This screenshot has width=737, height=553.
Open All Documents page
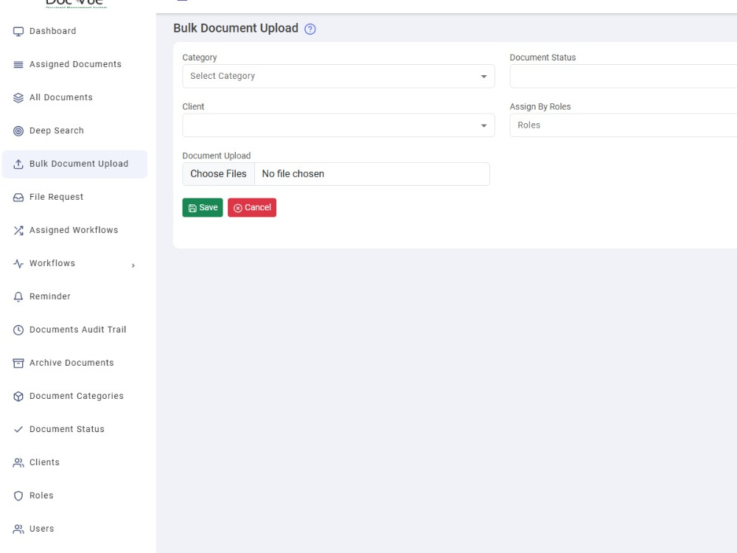61,97
